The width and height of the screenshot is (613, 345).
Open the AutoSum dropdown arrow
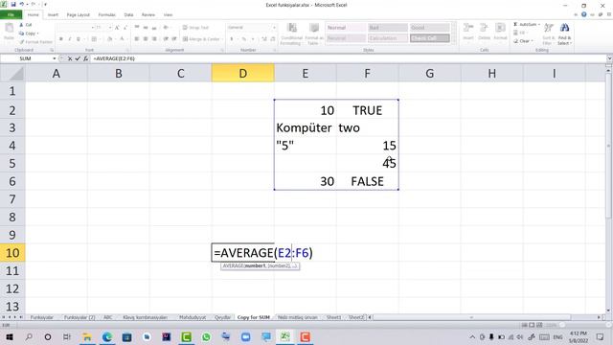pyautogui.click(x=539, y=25)
